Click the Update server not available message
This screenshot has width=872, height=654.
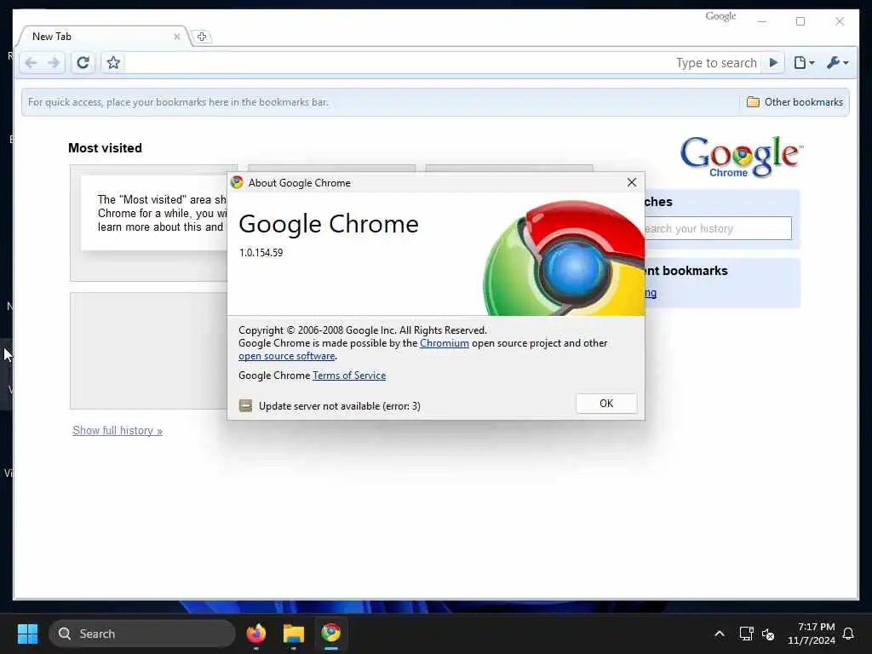(x=339, y=406)
